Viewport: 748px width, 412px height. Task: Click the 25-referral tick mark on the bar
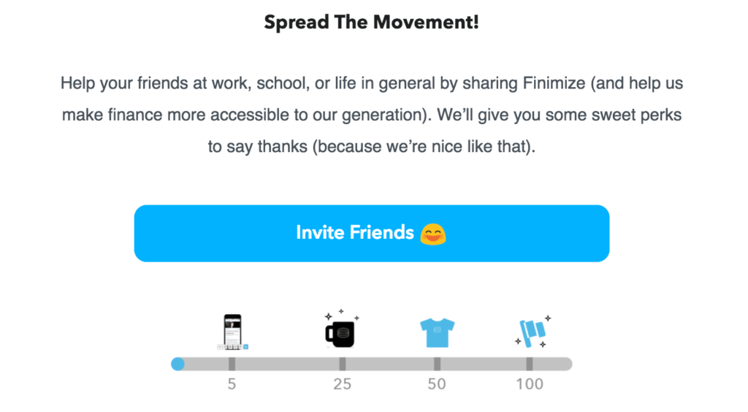tap(342, 364)
